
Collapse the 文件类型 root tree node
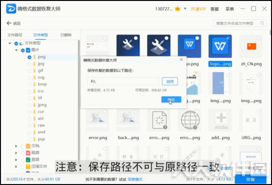click(10, 43)
